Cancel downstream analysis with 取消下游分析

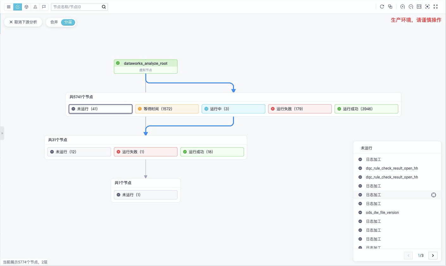23,22
